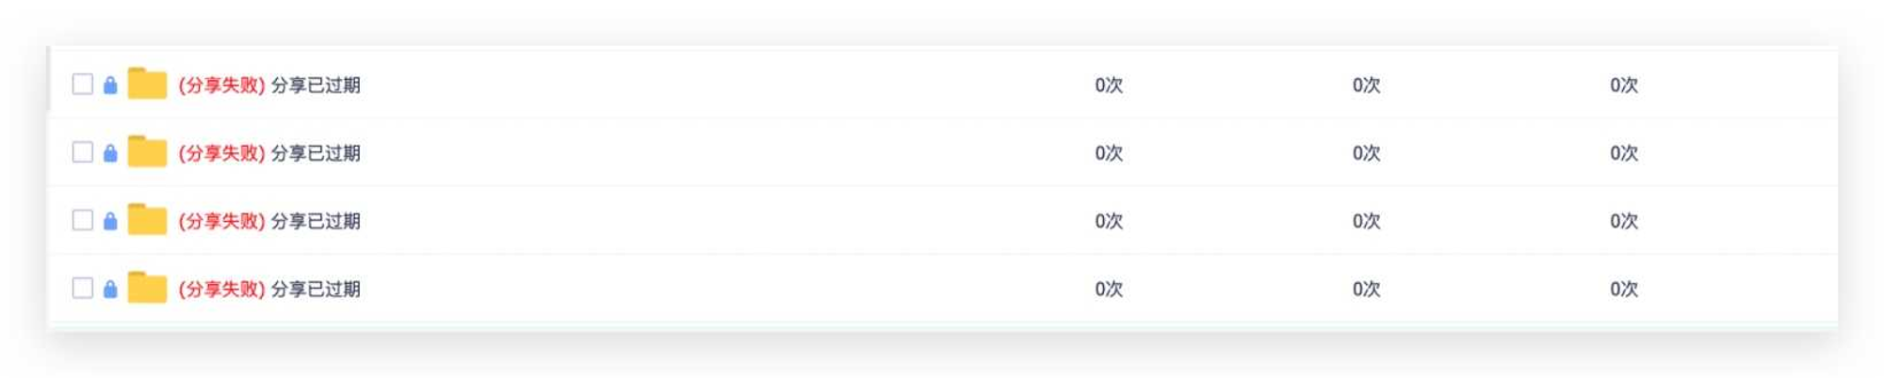Click second row's 分享已过期 share name
Screen dimensions: 1884x378
tap(316, 153)
